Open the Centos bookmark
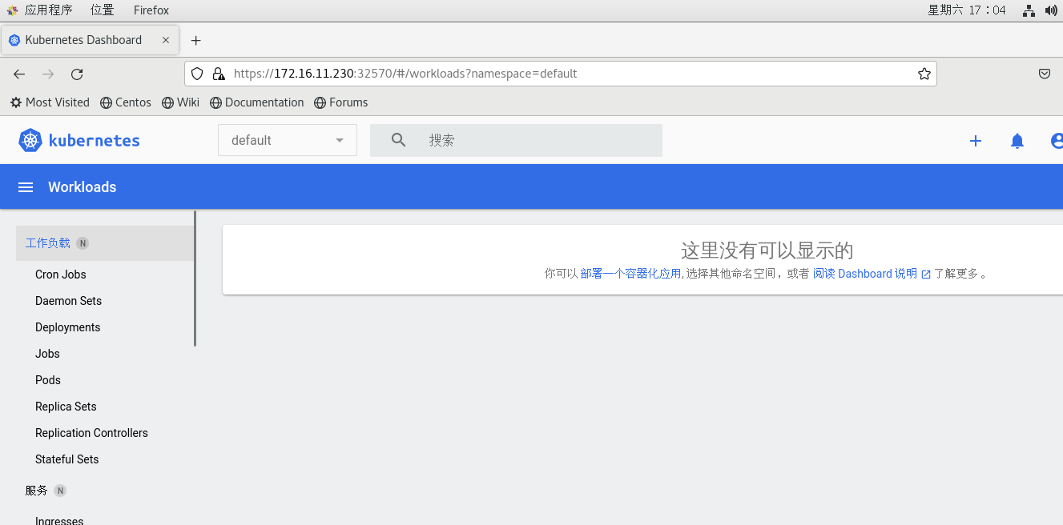 pyautogui.click(x=126, y=102)
